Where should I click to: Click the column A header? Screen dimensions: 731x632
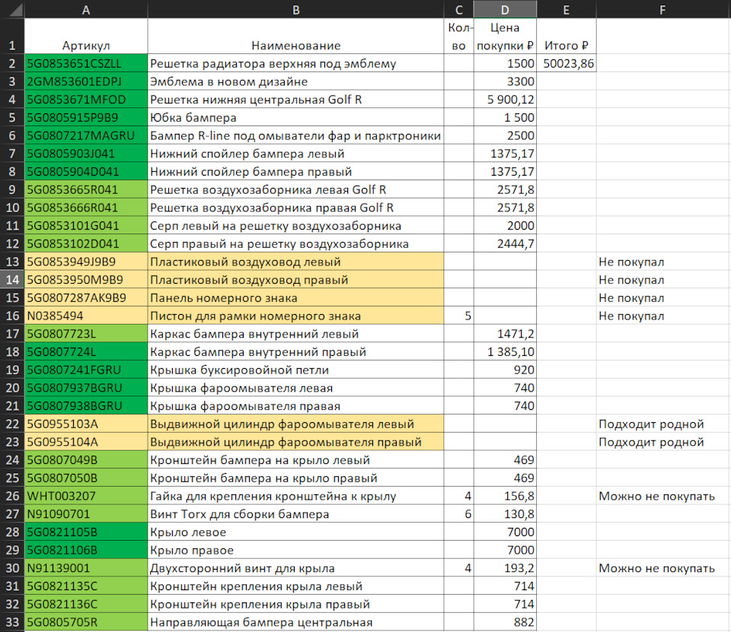(x=86, y=9)
